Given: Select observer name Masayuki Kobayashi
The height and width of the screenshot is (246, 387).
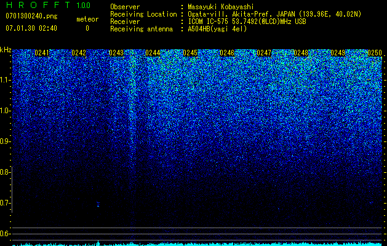Looking at the screenshot, I should point(221,7).
